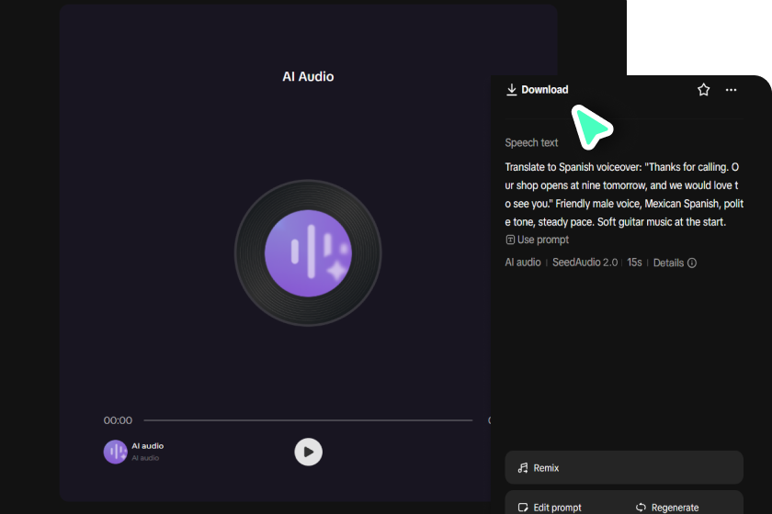Click the grey AI audio subtitle under track name

coord(145,458)
